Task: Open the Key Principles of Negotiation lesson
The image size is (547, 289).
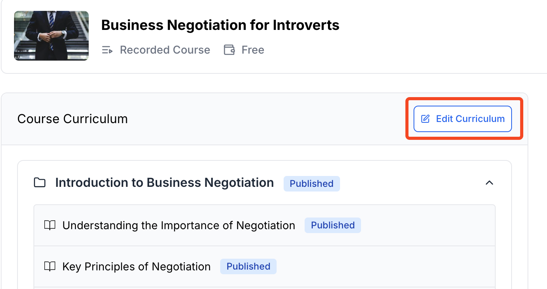Action: [x=136, y=266]
